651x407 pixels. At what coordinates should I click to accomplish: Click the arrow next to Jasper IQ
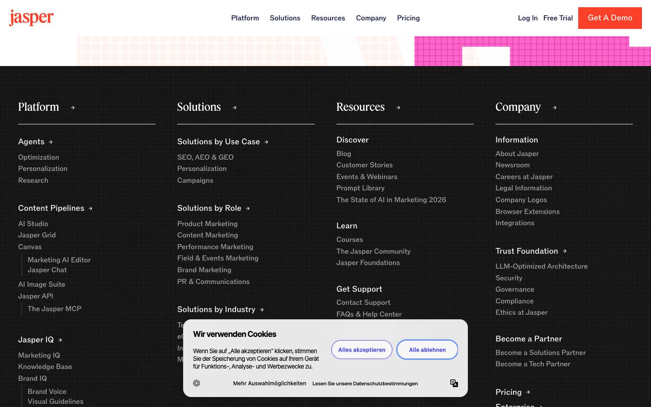pyautogui.click(x=60, y=340)
